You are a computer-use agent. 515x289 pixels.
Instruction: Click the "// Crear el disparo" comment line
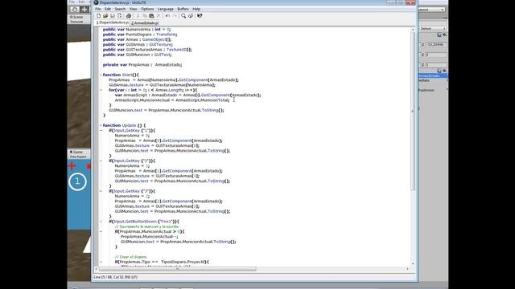pos(131,257)
